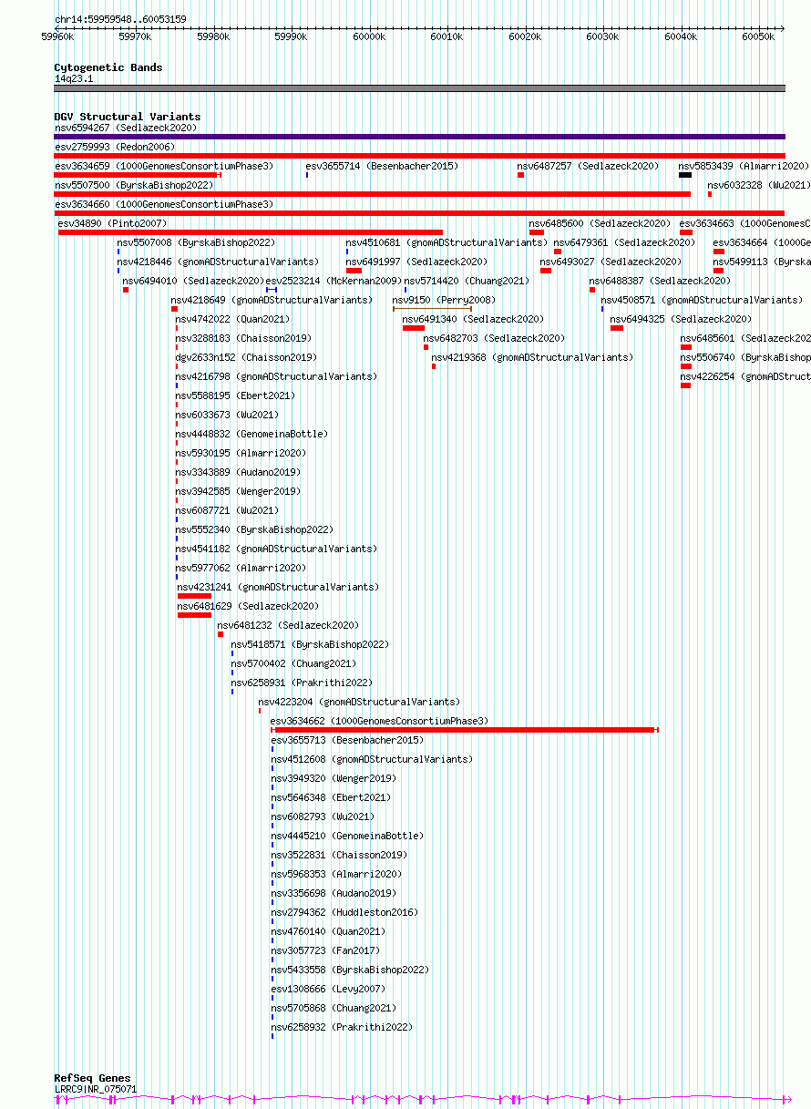Open variant nsv4508571 (gnomADStructuralVariants)
Viewport: 811px width, 1109px height.
pos(702,300)
